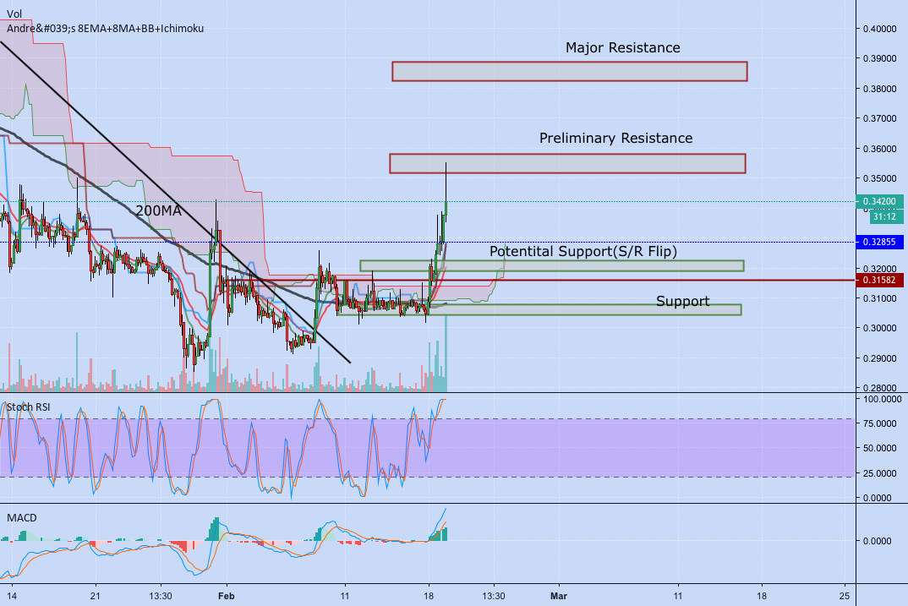
Task: Click the 0.28000 price axis value
Action: [879, 388]
